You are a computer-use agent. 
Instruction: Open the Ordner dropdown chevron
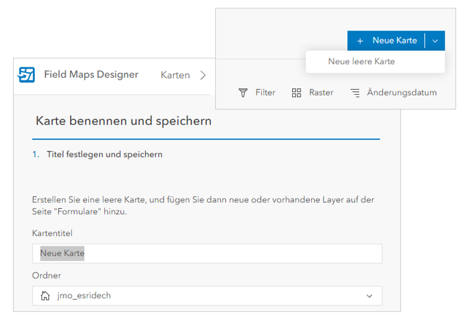369,296
